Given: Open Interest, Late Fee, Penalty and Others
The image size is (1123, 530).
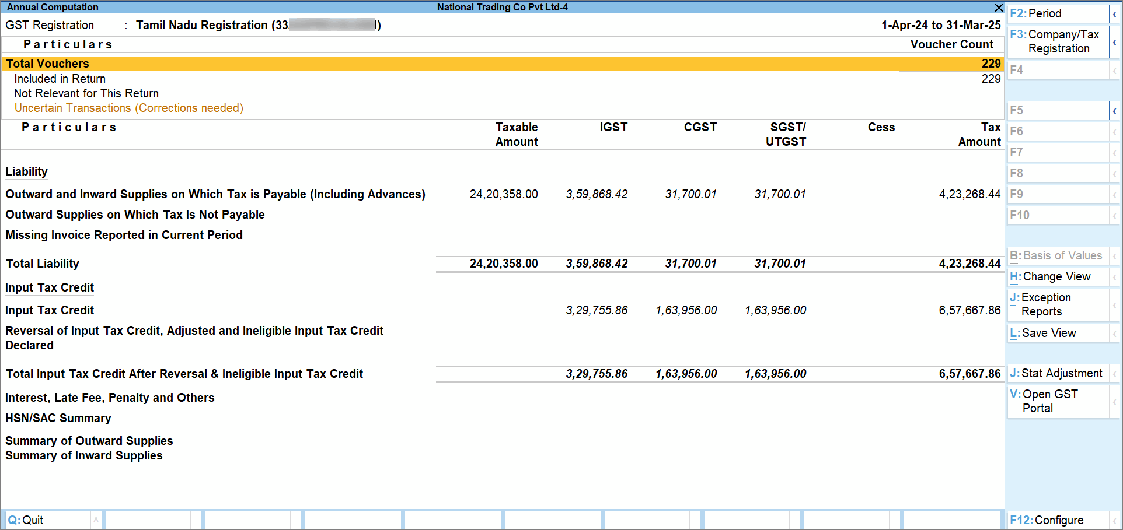Looking at the screenshot, I should (x=110, y=398).
